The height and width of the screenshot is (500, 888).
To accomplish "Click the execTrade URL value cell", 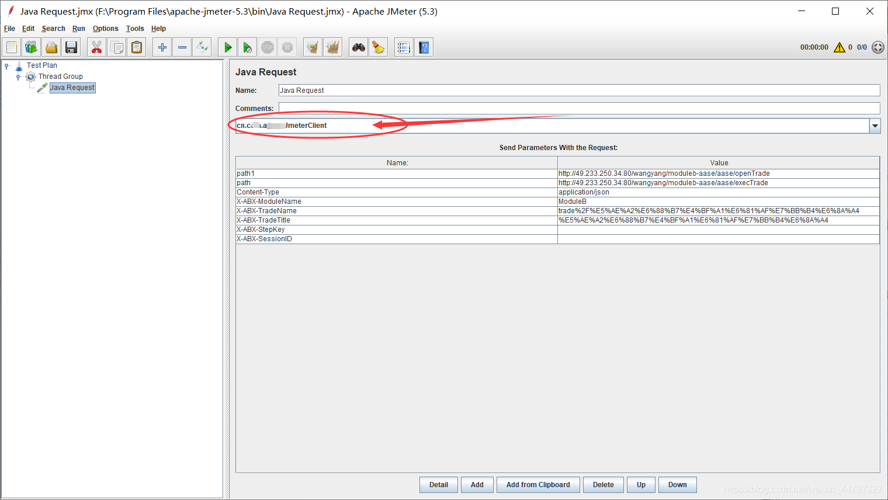I will click(x=719, y=183).
